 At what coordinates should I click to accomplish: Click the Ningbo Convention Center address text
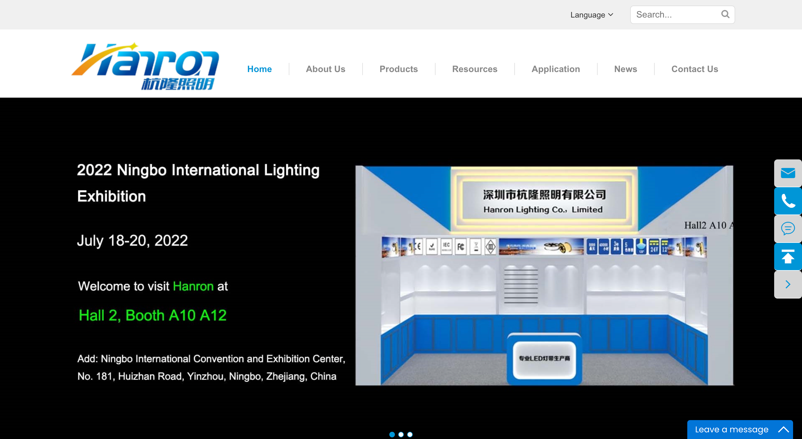pyautogui.click(x=211, y=368)
